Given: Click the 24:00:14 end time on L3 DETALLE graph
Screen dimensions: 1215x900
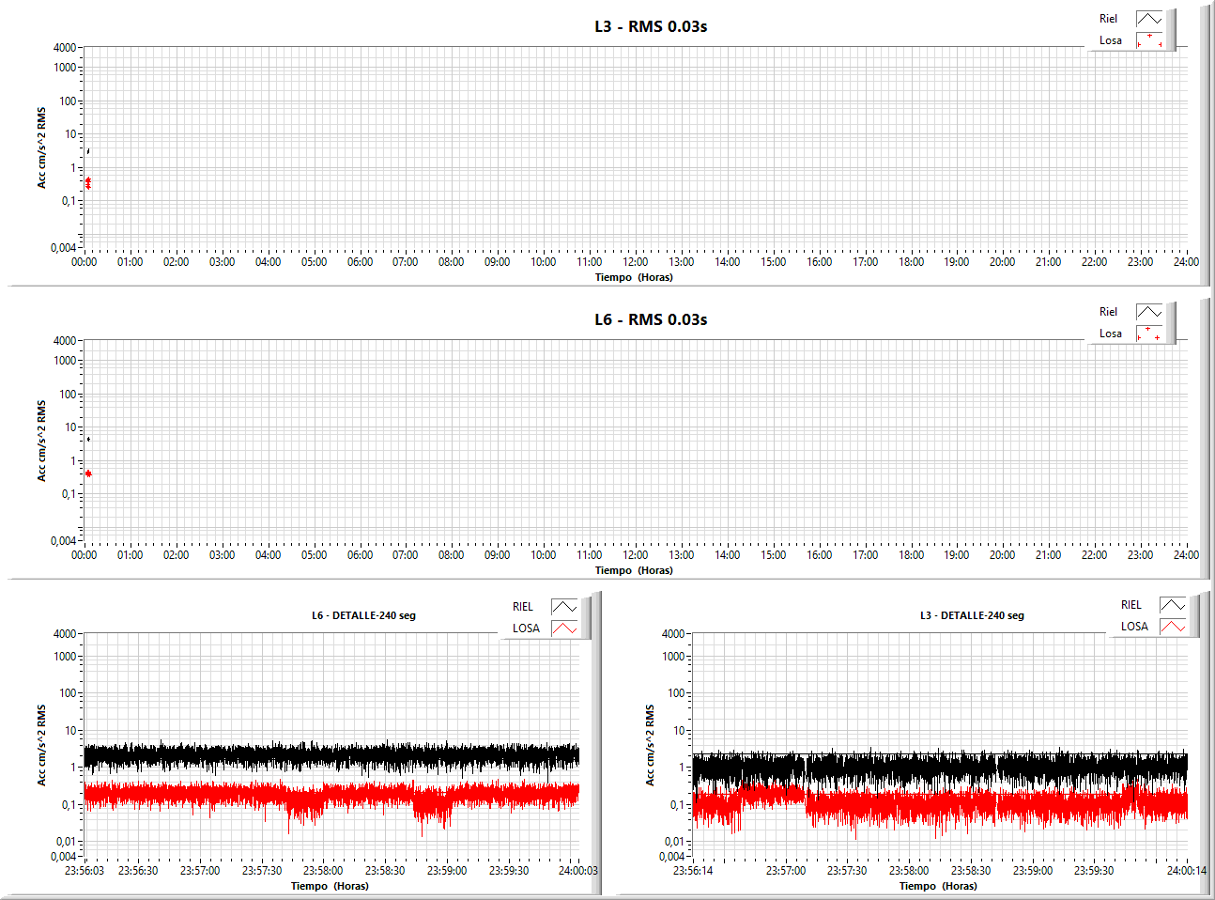Looking at the screenshot, I should click(x=1187, y=871).
